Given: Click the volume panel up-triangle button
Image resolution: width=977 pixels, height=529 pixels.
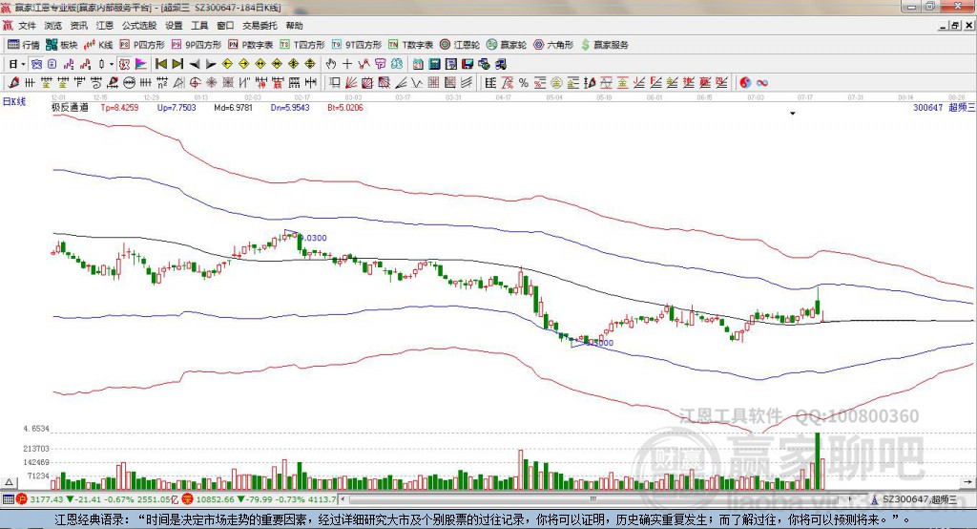Looking at the screenshot, I should (x=9, y=482).
